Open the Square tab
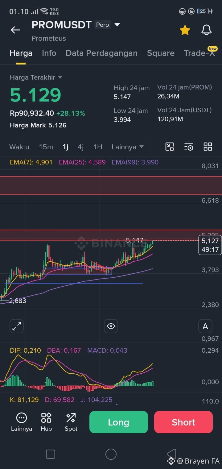 (x=161, y=53)
